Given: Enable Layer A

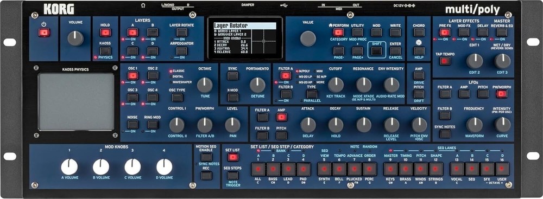Looking at the screenshot, I should tap(132, 33).
